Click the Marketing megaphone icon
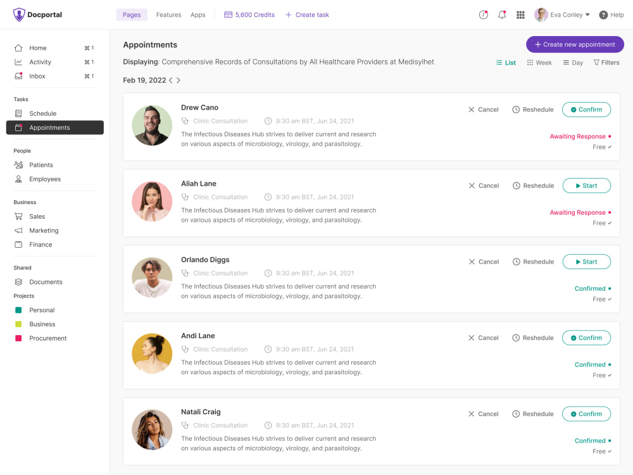This screenshot has height=475, width=633. pyautogui.click(x=18, y=231)
